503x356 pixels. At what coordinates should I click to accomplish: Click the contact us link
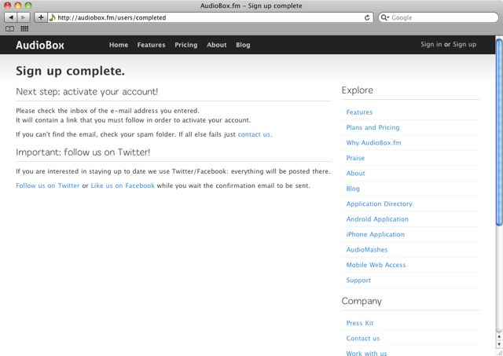point(254,134)
